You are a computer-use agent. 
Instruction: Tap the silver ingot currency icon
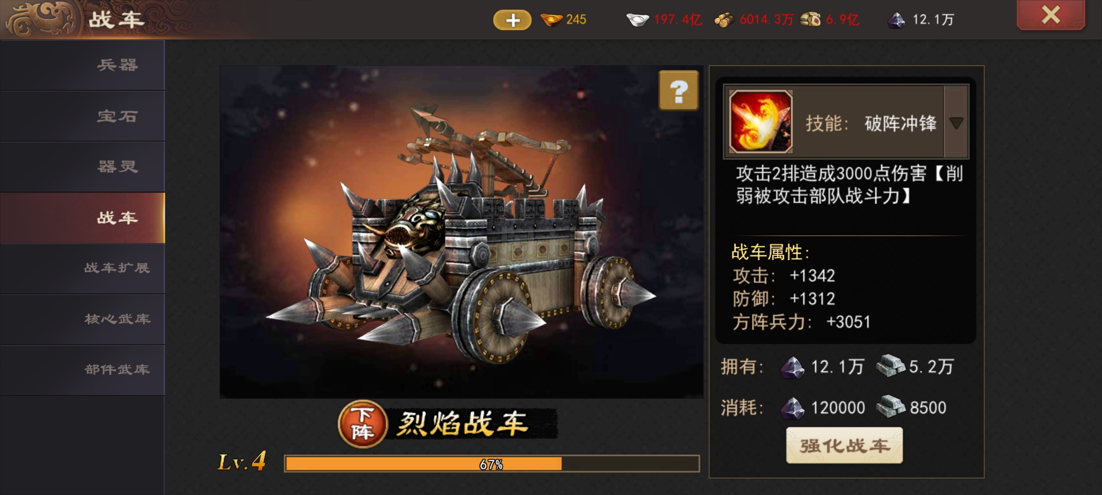pos(638,20)
